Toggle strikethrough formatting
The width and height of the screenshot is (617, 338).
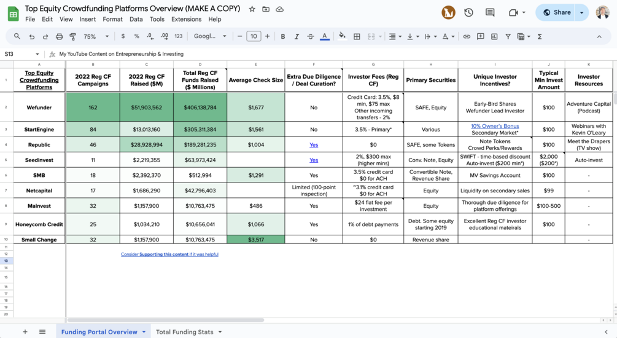[x=311, y=36]
